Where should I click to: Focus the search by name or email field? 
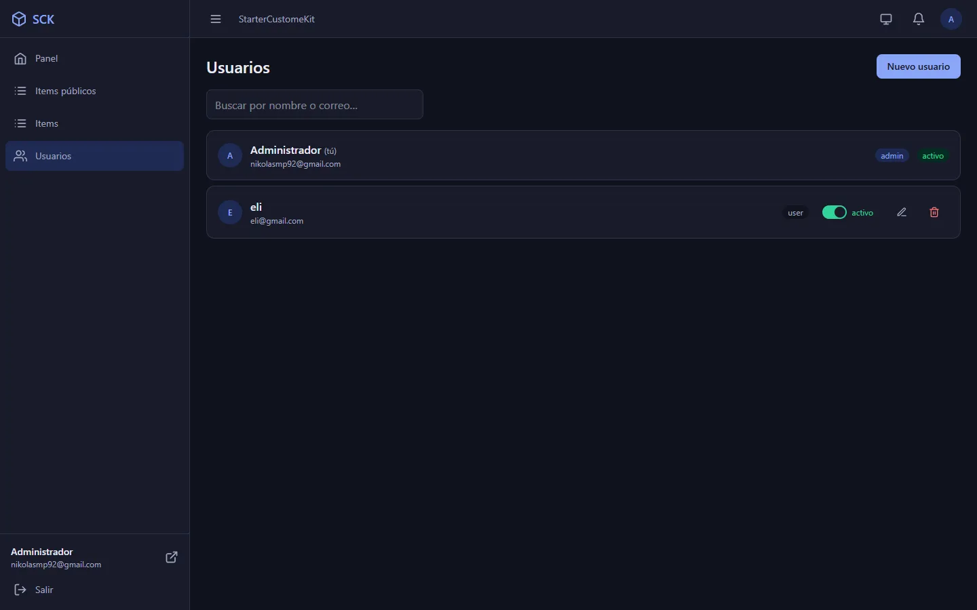tap(315, 105)
